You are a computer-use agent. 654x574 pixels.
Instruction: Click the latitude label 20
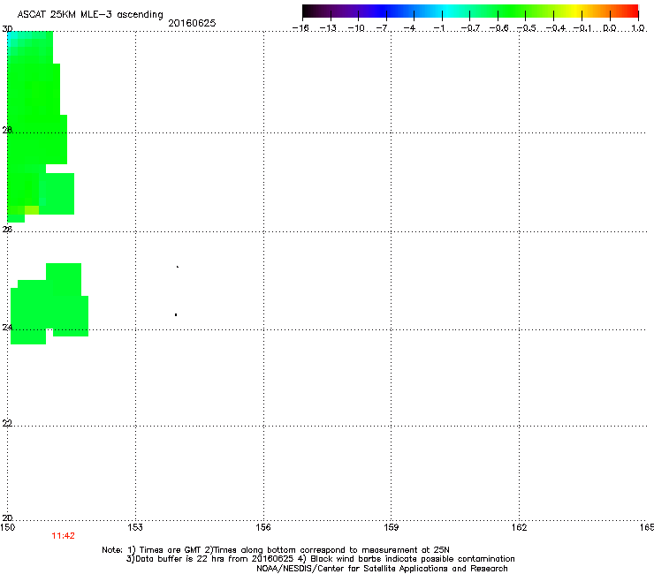(x=7, y=517)
